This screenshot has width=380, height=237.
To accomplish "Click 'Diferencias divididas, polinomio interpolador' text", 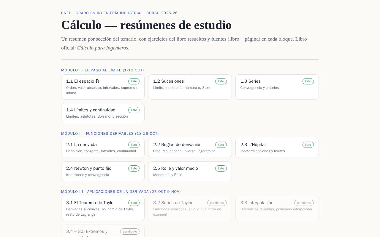I will click(x=276, y=209).
